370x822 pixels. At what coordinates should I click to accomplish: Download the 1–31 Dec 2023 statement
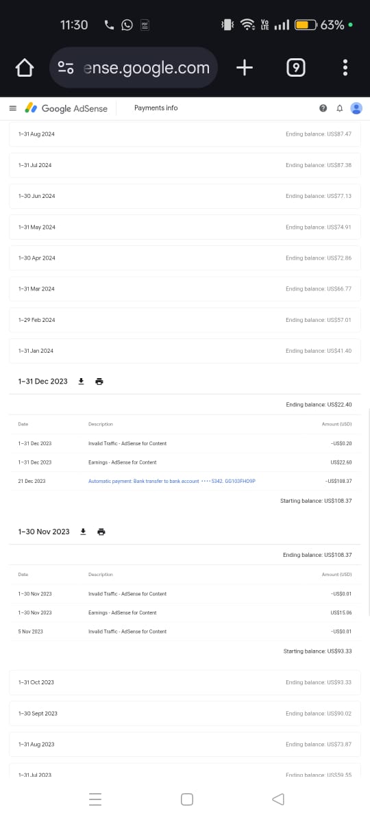pyautogui.click(x=81, y=381)
